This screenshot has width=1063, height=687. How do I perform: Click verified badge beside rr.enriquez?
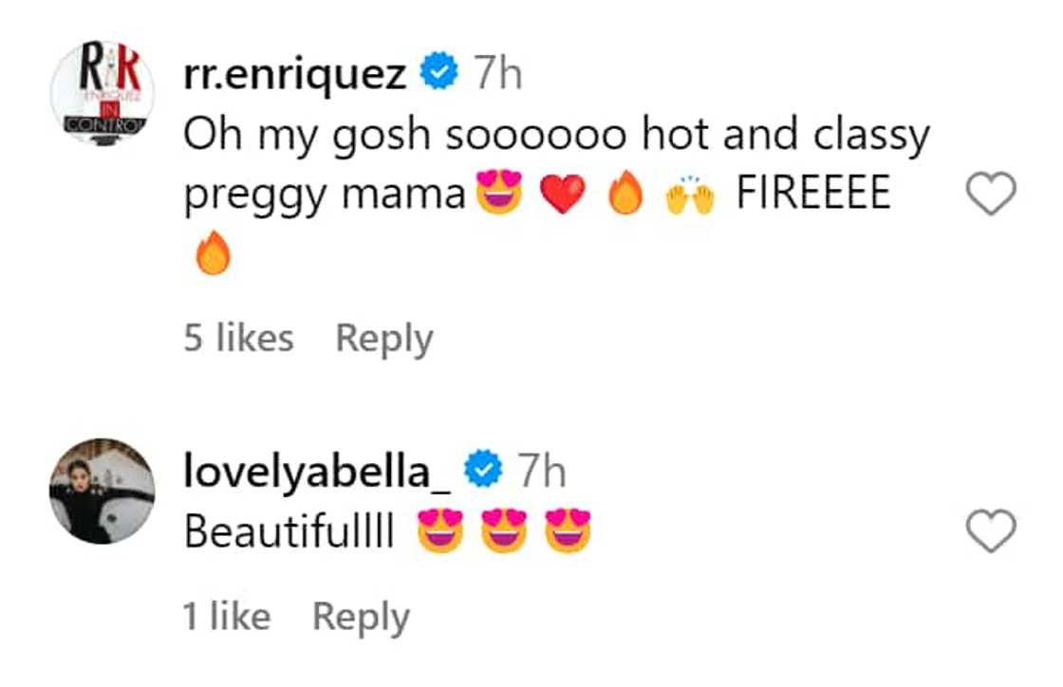[x=439, y=74]
